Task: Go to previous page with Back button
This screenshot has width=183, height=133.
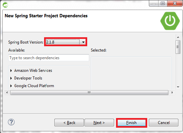Action: [x=69, y=123]
